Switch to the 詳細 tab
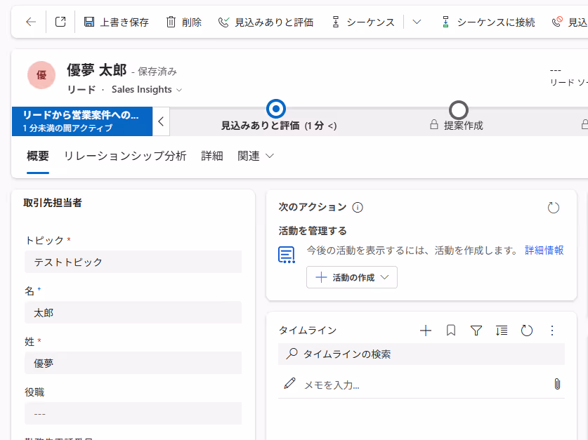 click(212, 156)
